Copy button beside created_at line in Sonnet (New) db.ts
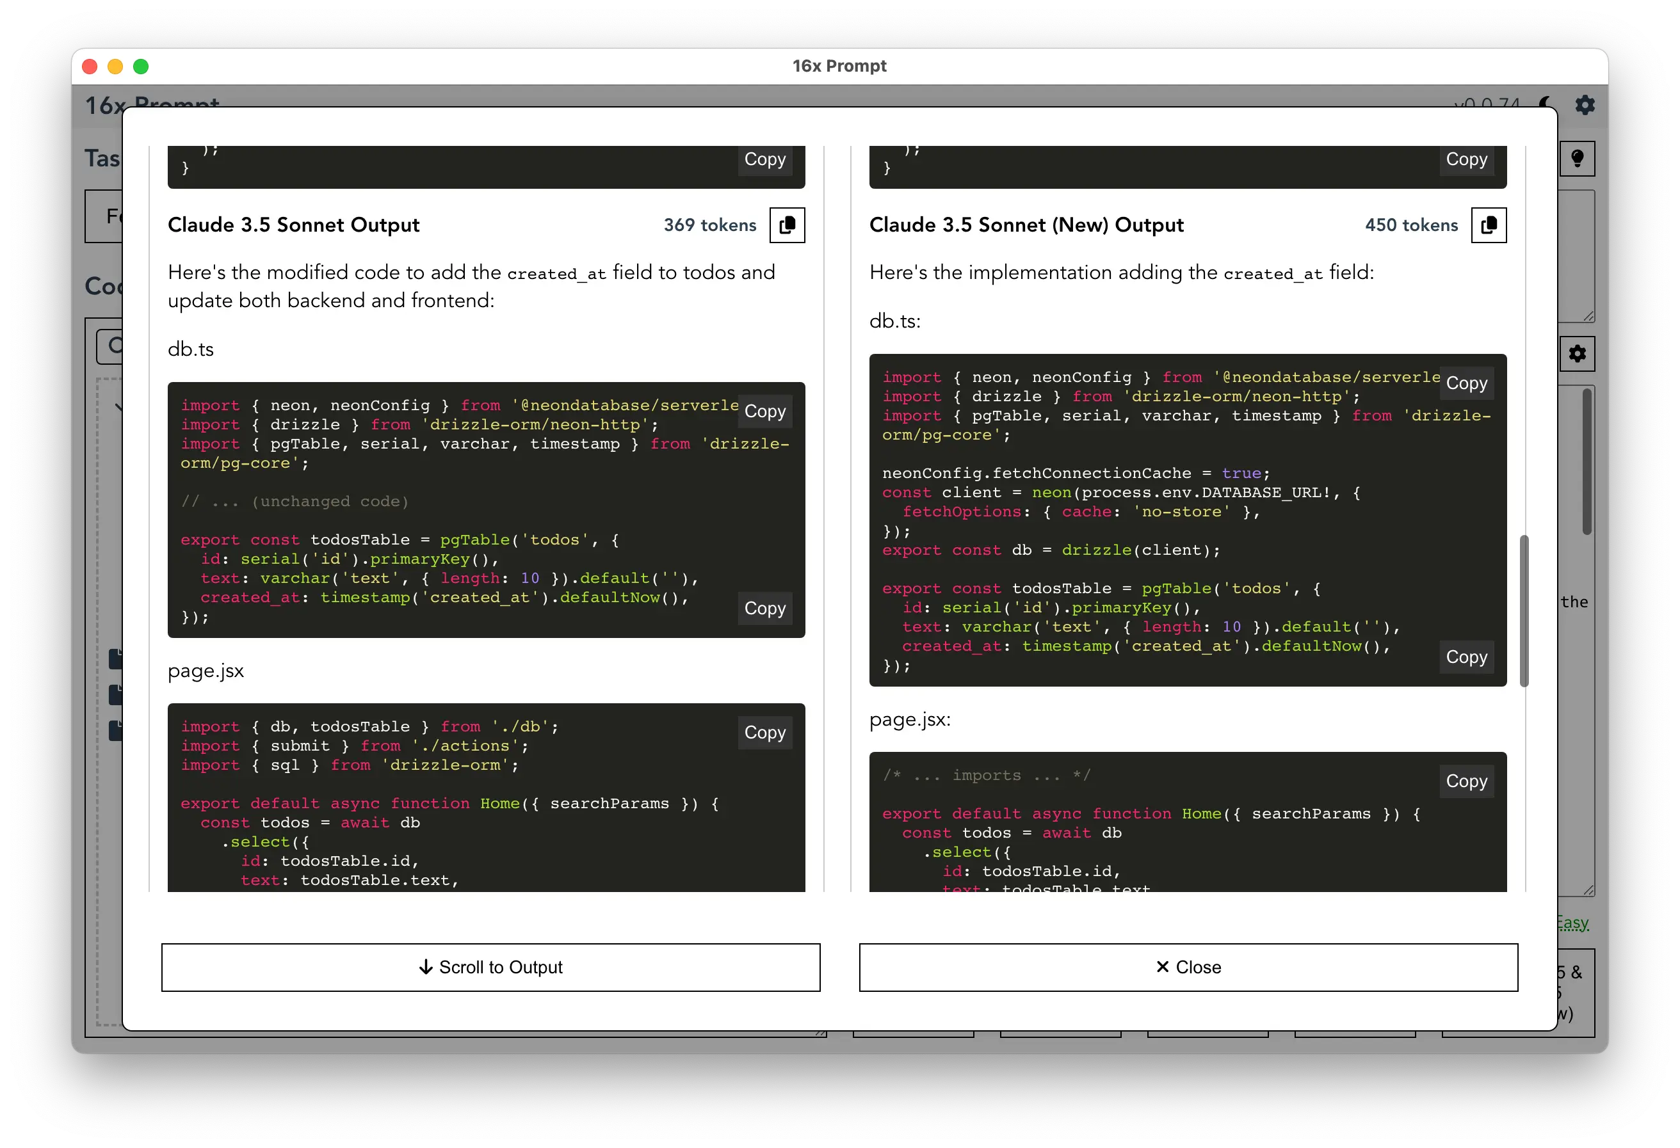The image size is (1680, 1148). pos(1466,657)
